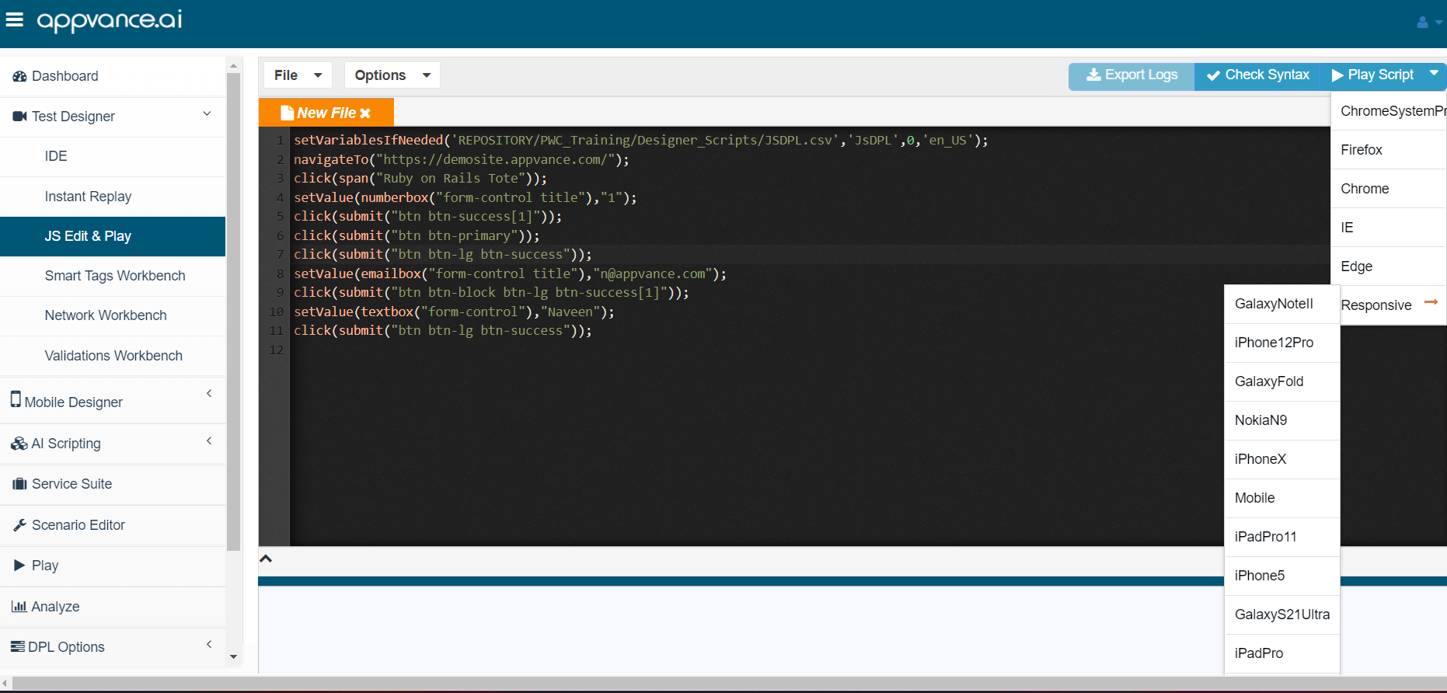Click the horizontal scrollbar left arrow

pyautogui.click(x=5, y=684)
